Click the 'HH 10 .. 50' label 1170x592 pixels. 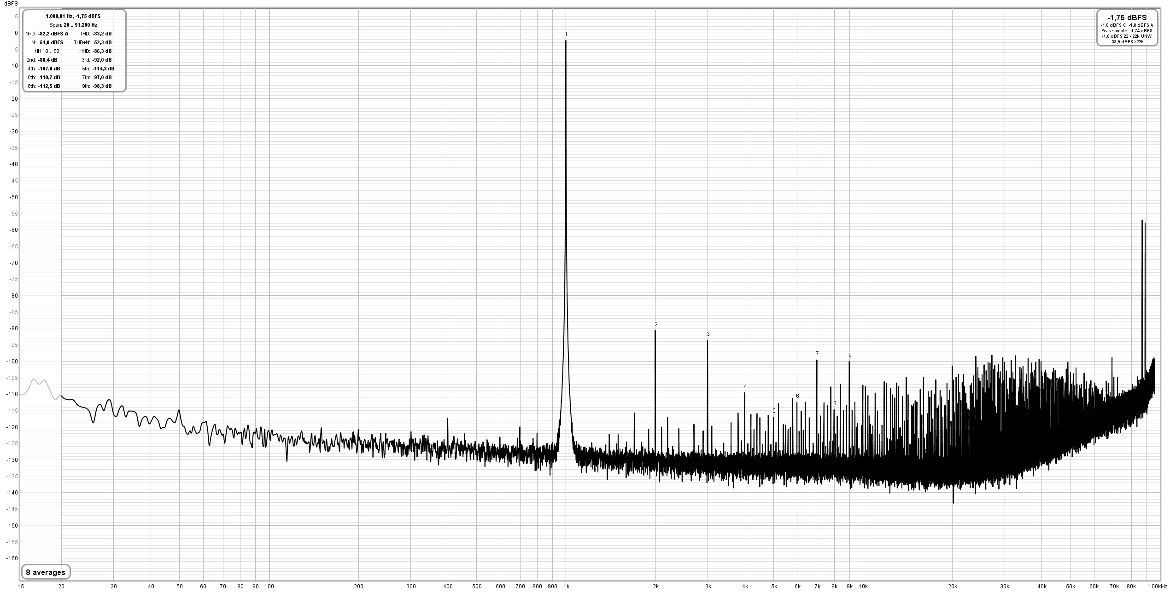pos(47,51)
